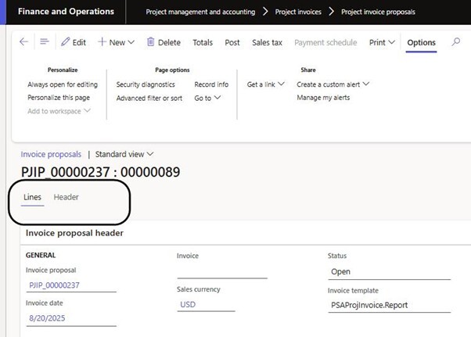This screenshot has width=471, height=337.
Task: Expand Get a link menu
Action: coord(265,84)
